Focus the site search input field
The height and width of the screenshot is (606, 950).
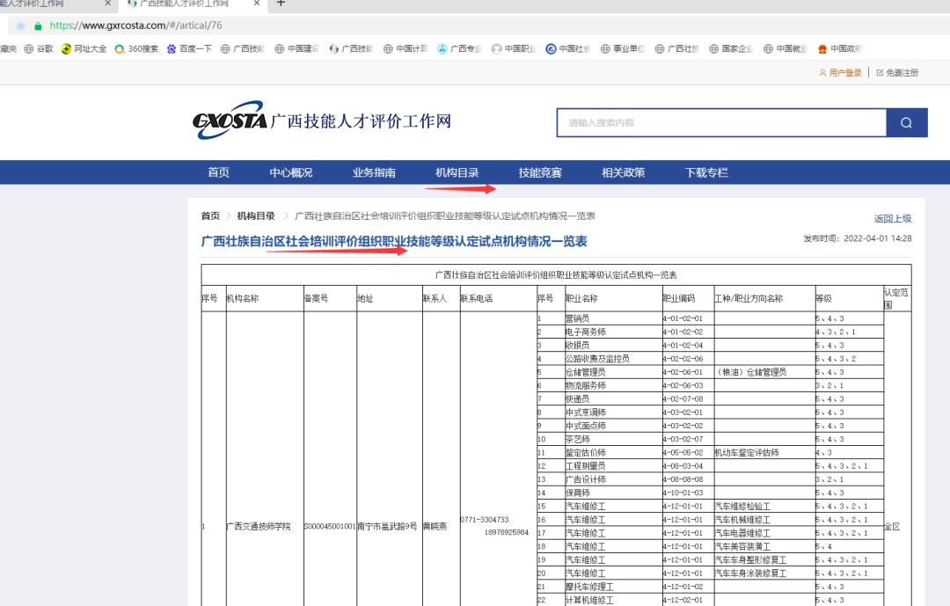[x=720, y=123]
